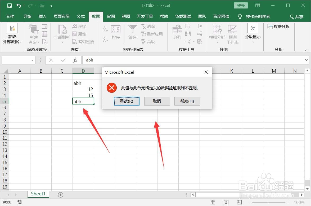
Task: Click the Relationships icon
Action: tap(200, 34)
